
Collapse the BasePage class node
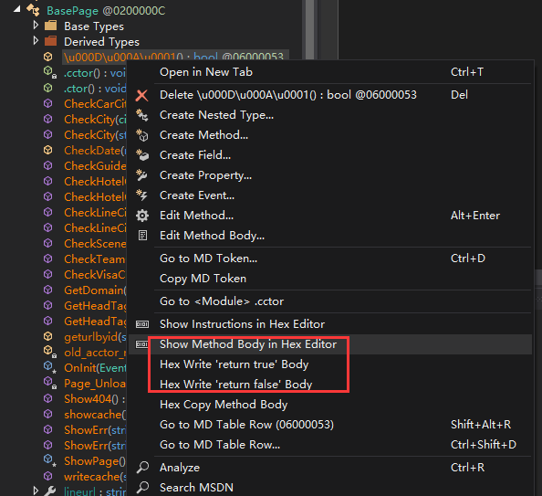[16, 10]
